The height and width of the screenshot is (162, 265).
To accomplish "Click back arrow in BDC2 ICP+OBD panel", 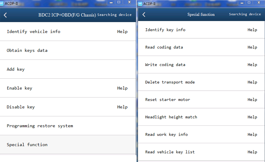I will click(x=5, y=15).
